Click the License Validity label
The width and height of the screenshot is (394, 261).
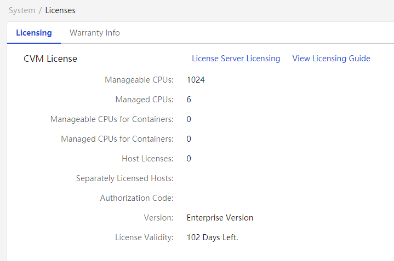(x=144, y=237)
